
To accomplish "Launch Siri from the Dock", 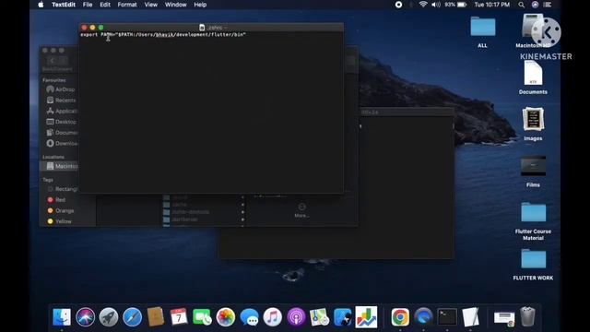I will 86,317.
